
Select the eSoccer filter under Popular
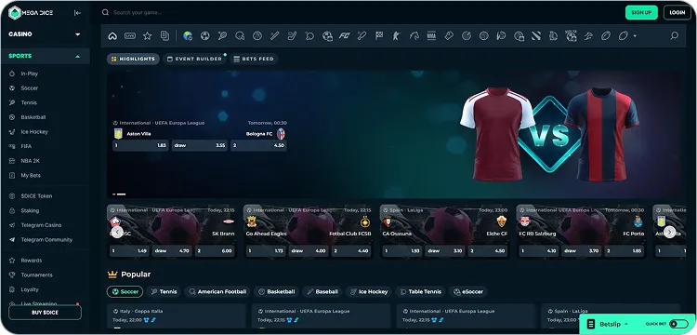468,292
